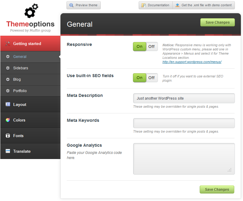The height and width of the screenshot is (201, 243).
Task: Click the download icon for demo content
Action: [177, 5]
